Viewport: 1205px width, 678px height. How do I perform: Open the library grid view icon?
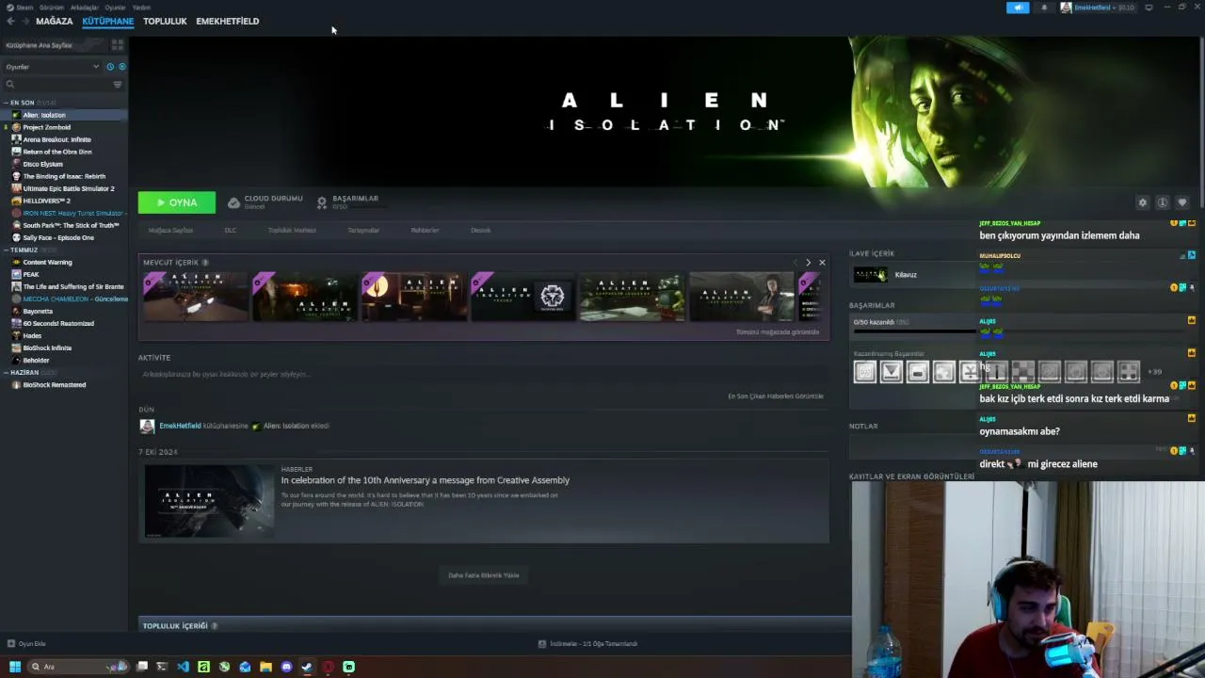click(118, 45)
